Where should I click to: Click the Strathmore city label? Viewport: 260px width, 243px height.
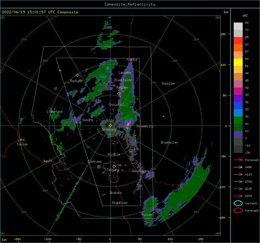[140, 171]
